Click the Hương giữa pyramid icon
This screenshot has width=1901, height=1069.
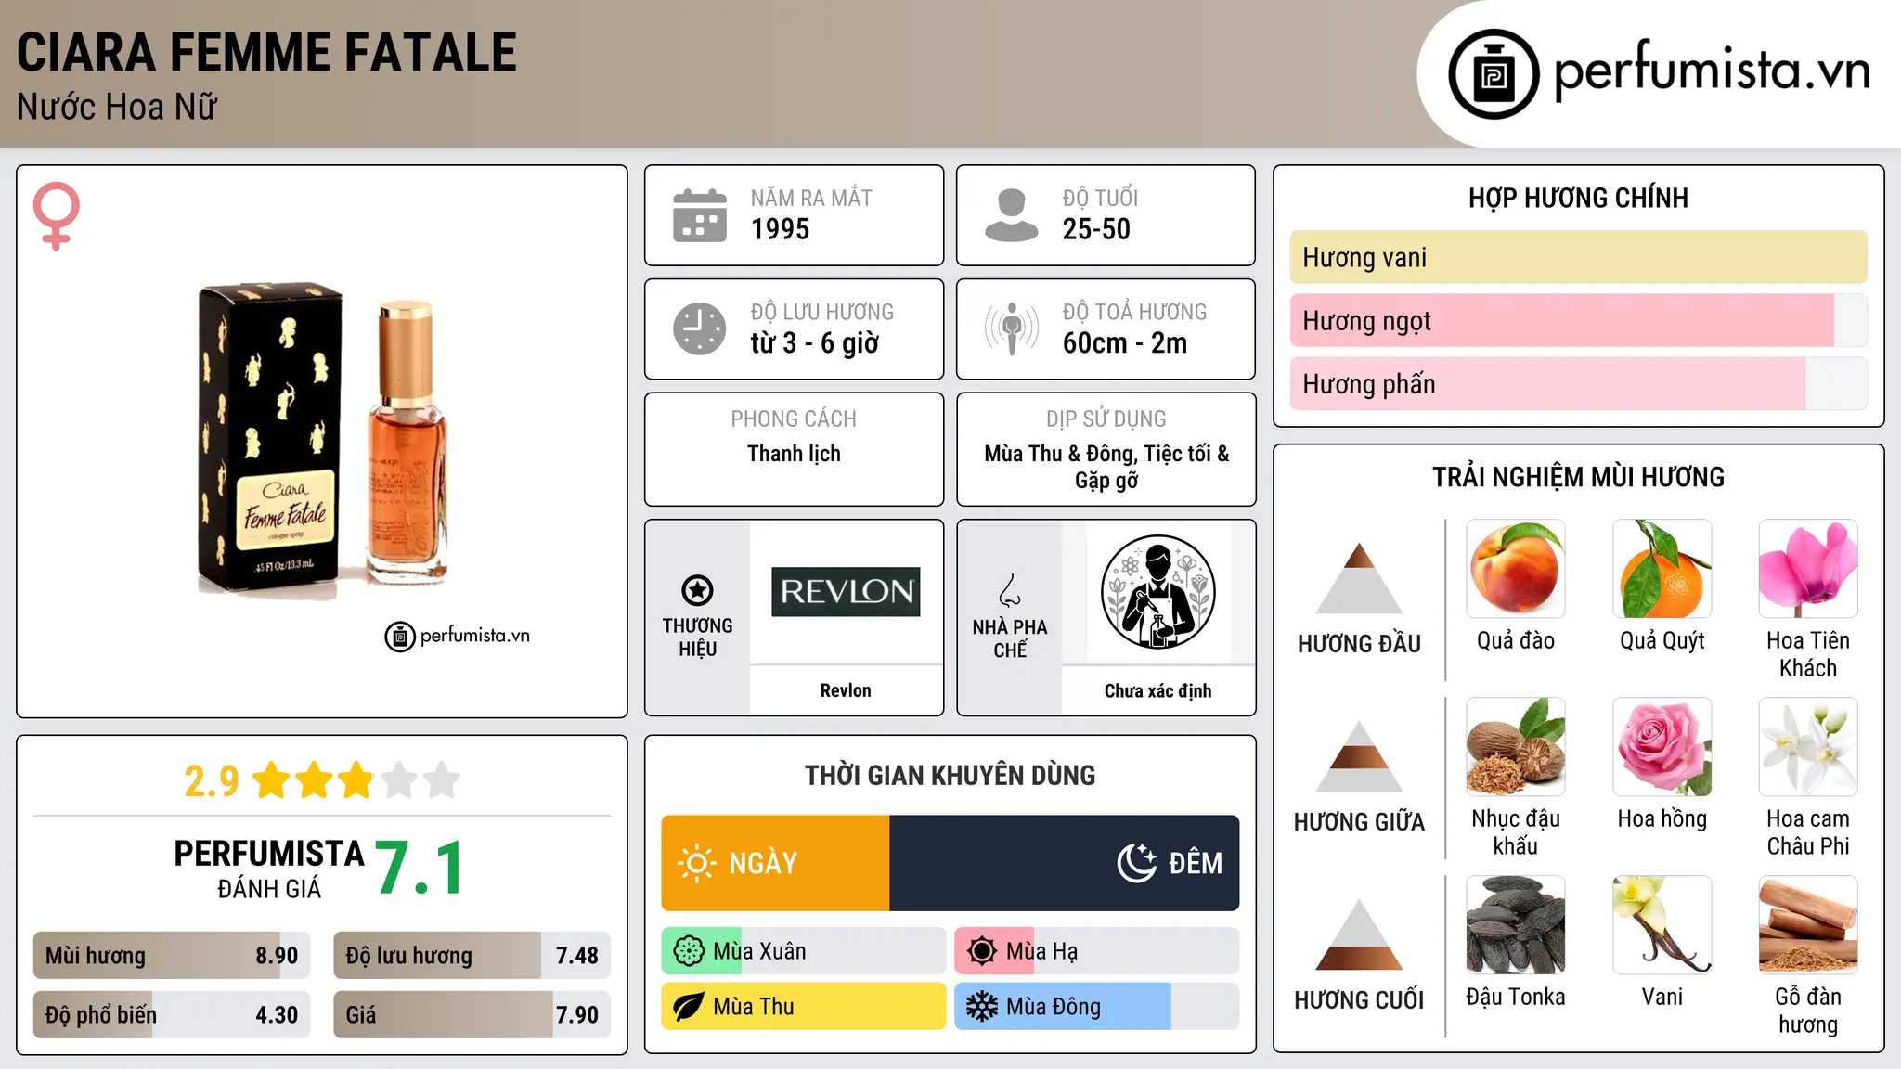(1359, 756)
